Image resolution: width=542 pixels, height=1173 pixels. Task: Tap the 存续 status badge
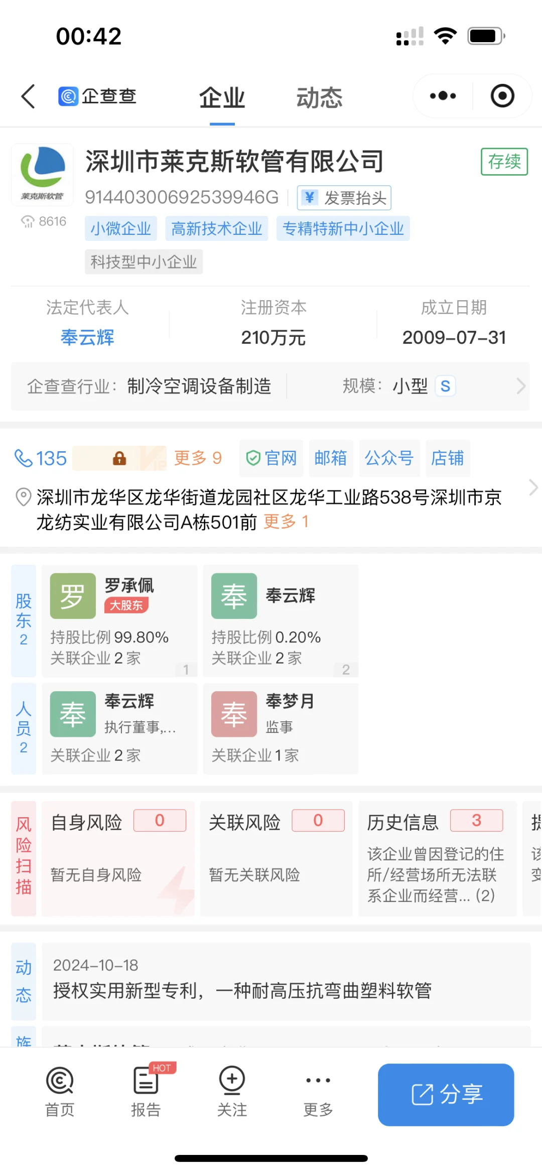coord(504,162)
